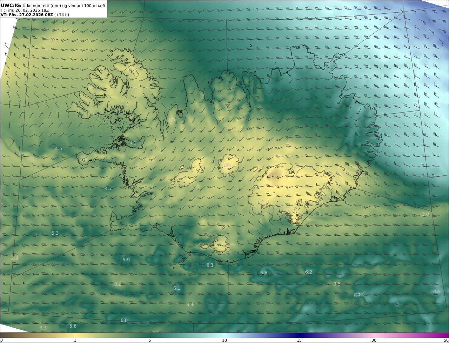Click the 5.3 precipitation value

coord(55,233)
